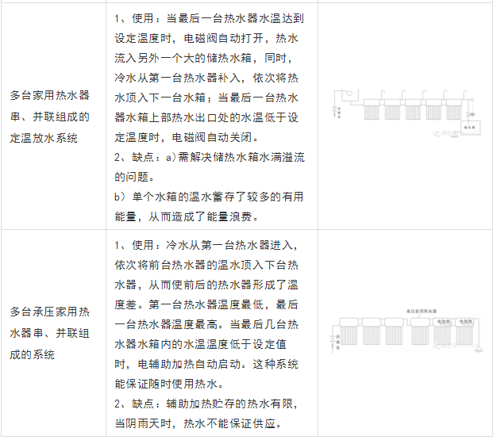Click the line '2、缺点：a)需解决储热水箱水满溢流'
The height and width of the screenshot is (440, 497).
point(210,157)
